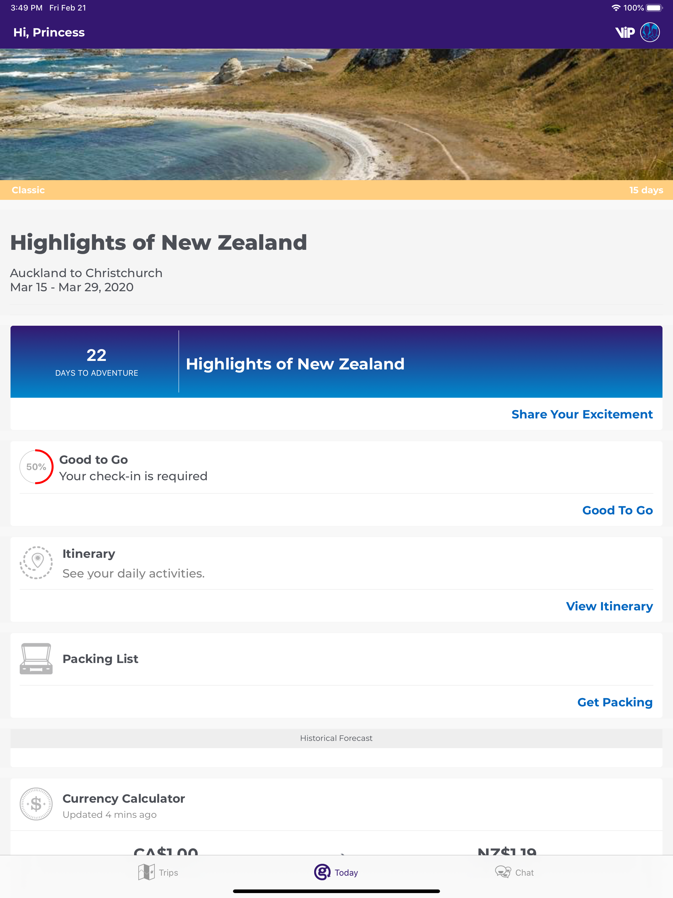The width and height of the screenshot is (673, 898).
Task: Click View Itinerary link
Action: [609, 606]
